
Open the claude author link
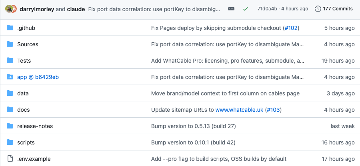76,9
